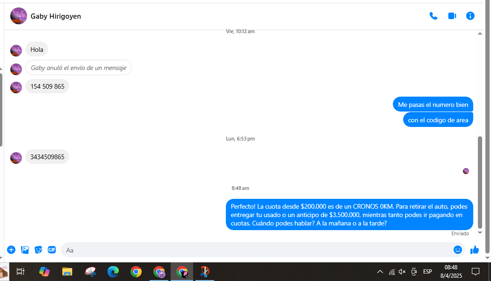Image resolution: width=491 pixels, height=281 pixels.
Task: Choose a sticker
Action: point(38,250)
